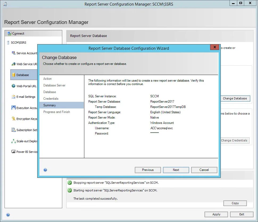This screenshot has height=222, width=258.
Task: Click the Apply button
Action: [x=216, y=214]
